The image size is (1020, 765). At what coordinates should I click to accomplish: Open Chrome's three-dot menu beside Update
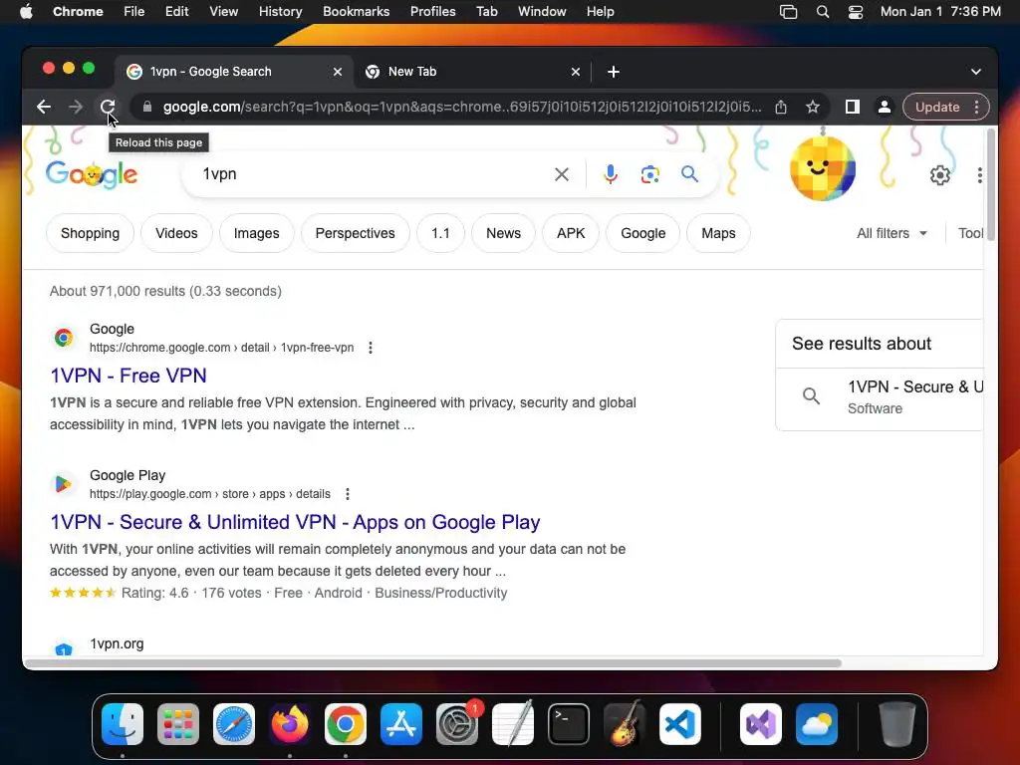pos(976,107)
